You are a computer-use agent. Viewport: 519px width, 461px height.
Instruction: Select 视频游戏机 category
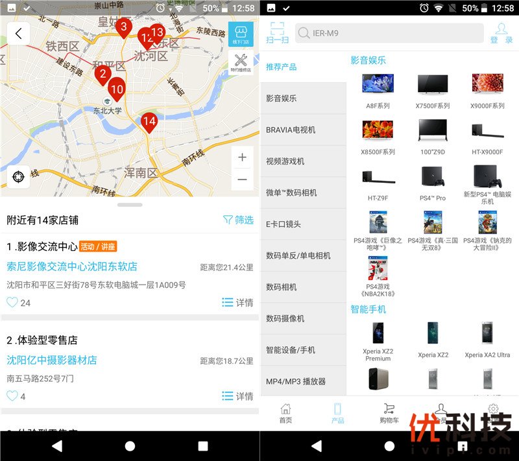(x=303, y=161)
